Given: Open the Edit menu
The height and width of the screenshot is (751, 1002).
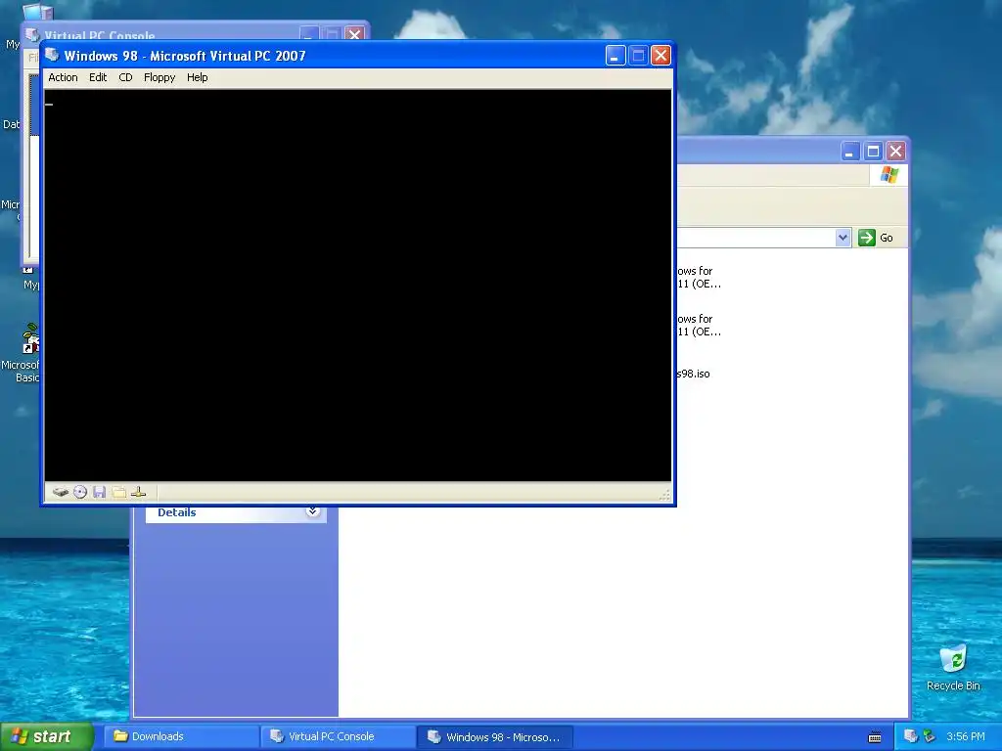Looking at the screenshot, I should pyautogui.click(x=98, y=77).
